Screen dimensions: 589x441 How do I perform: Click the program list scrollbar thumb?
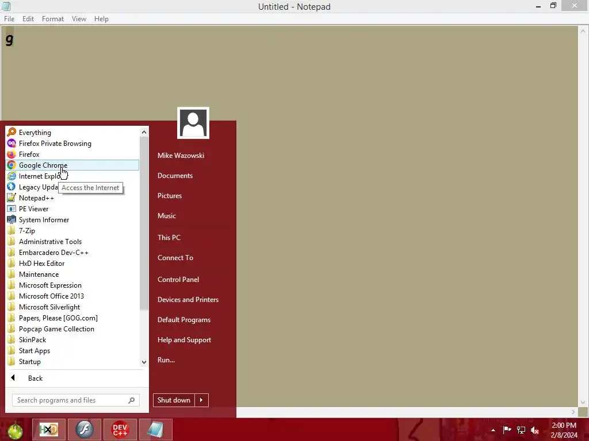click(144, 223)
